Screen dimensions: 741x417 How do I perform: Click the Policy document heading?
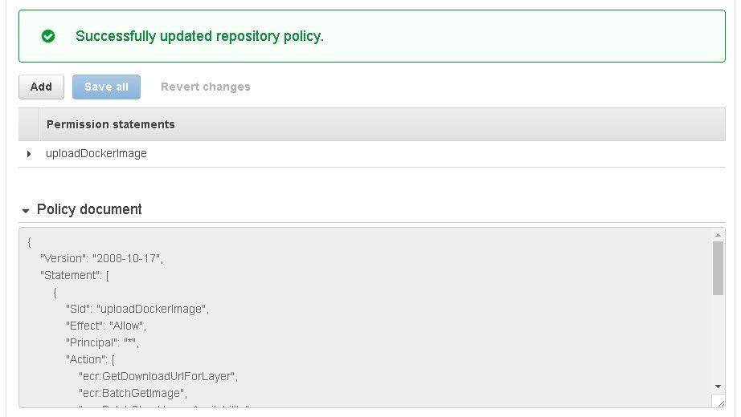(89, 209)
